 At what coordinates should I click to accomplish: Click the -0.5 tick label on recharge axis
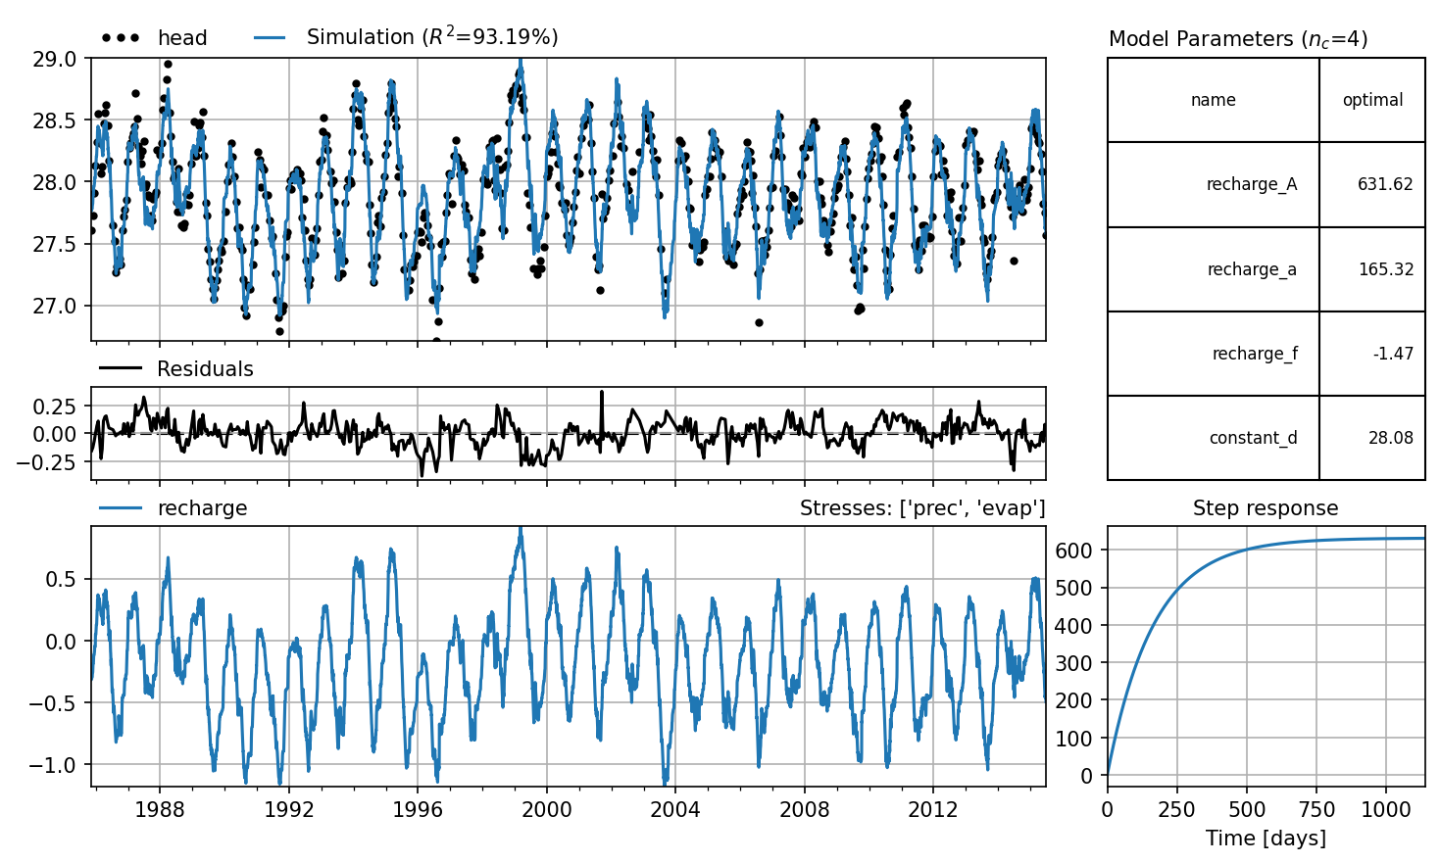tap(53, 703)
